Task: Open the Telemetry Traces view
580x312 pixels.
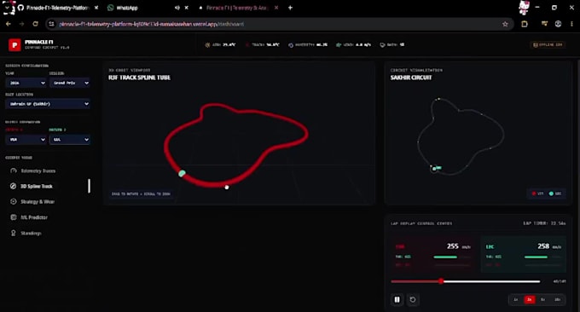Action: click(x=48, y=170)
